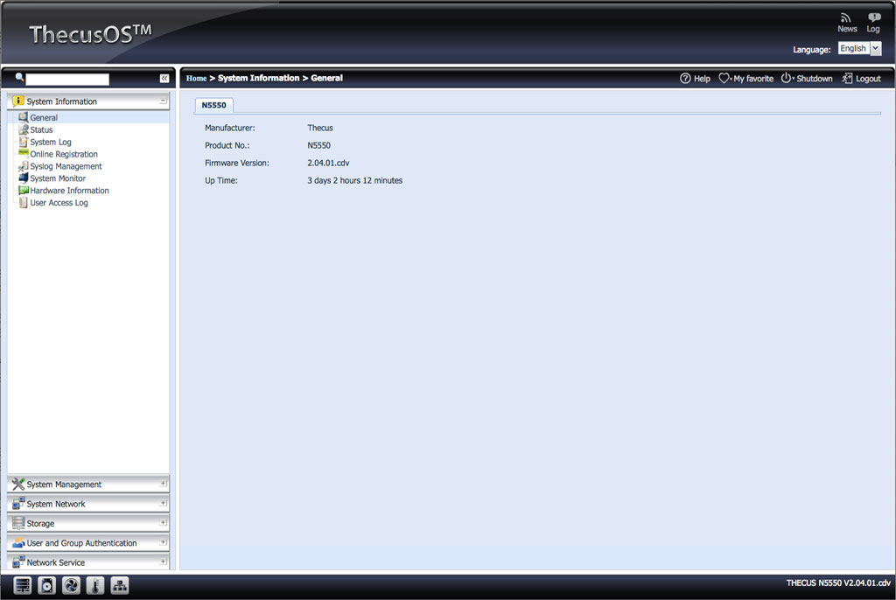Click the search magnifier icon
The image size is (896, 600).
click(x=19, y=78)
